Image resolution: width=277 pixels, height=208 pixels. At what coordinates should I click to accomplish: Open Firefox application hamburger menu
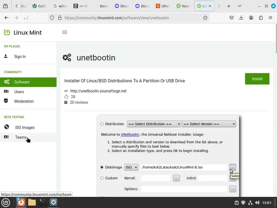point(271,18)
